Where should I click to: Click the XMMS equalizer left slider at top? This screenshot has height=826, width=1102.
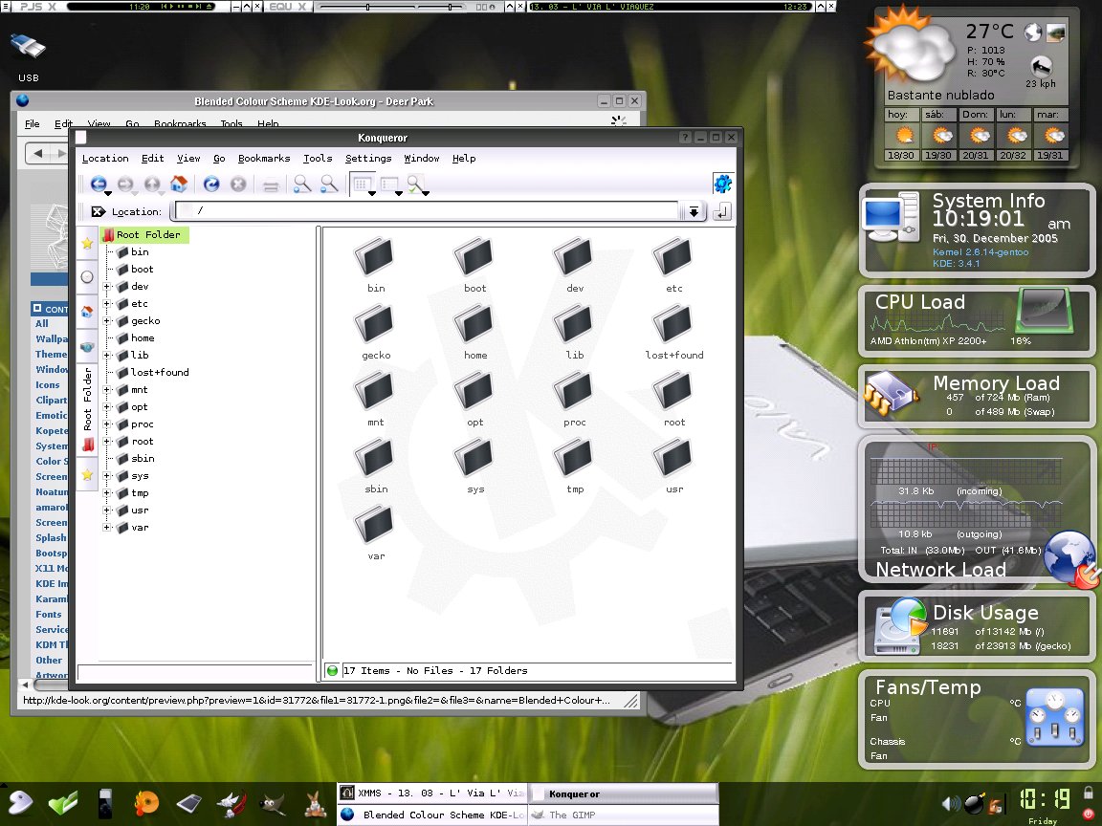pyautogui.click(x=367, y=7)
